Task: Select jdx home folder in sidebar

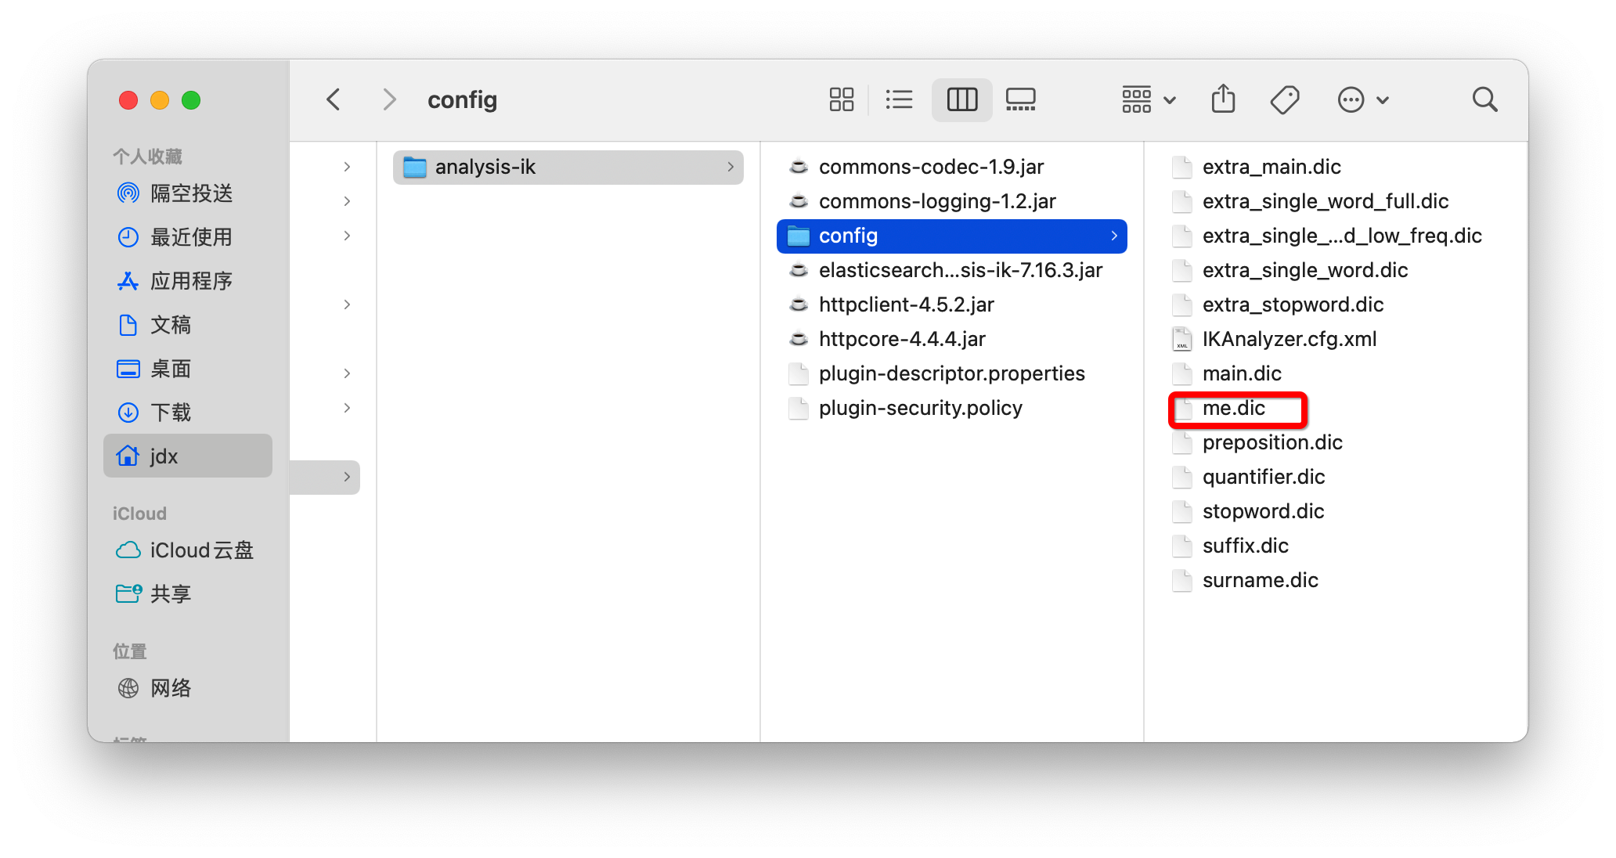Action: coord(188,456)
